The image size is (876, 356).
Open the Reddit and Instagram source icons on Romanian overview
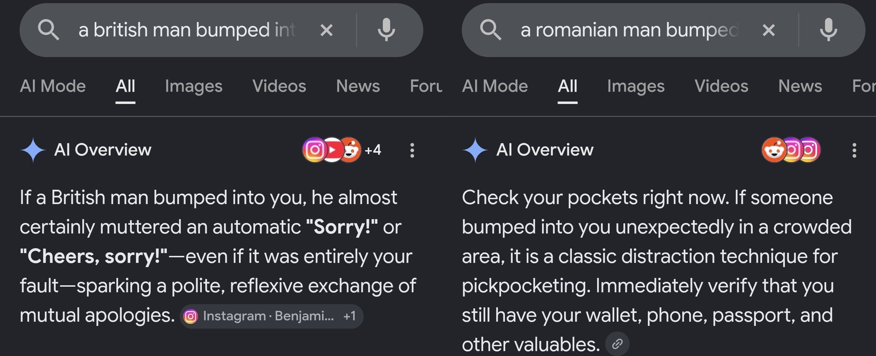791,150
